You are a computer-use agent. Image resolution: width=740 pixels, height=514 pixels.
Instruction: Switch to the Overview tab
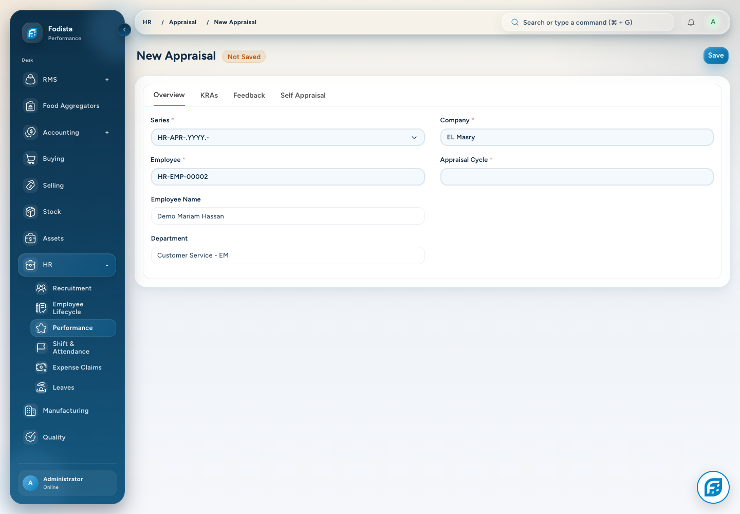click(x=169, y=95)
